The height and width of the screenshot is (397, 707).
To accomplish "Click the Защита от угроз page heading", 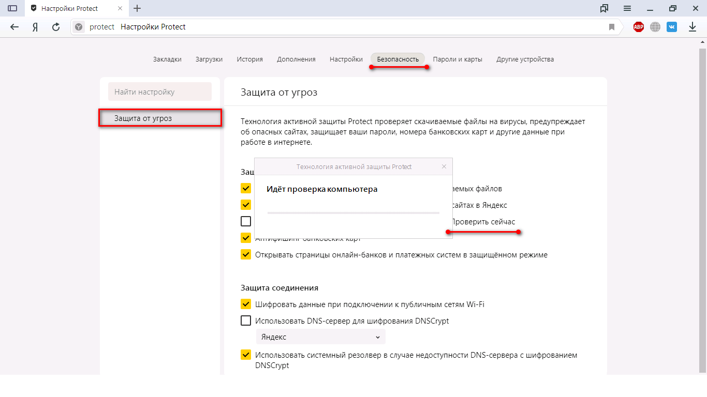I will point(279,93).
